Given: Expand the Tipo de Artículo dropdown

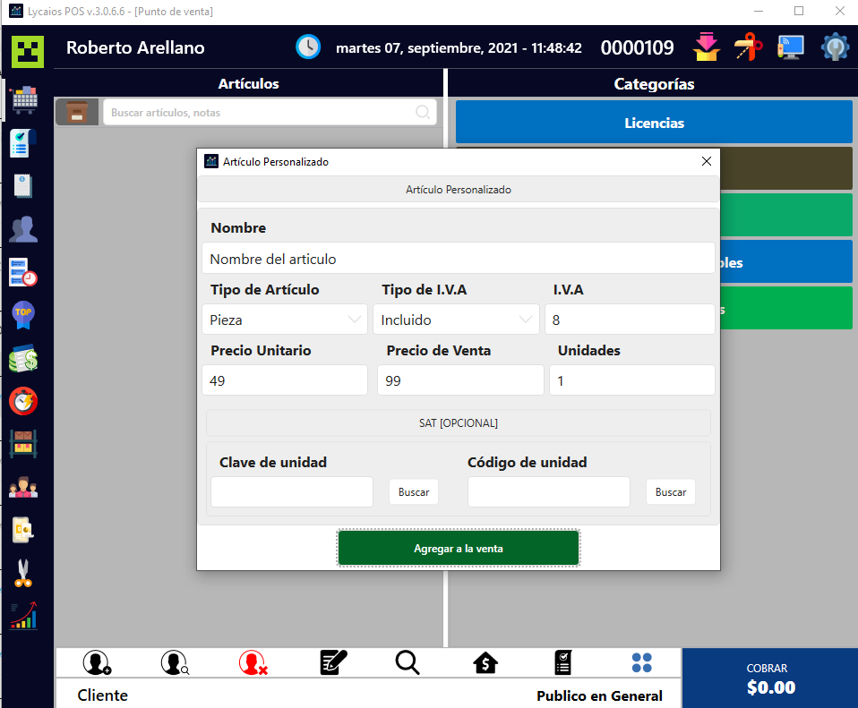Looking at the screenshot, I should pyautogui.click(x=284, y=320).
